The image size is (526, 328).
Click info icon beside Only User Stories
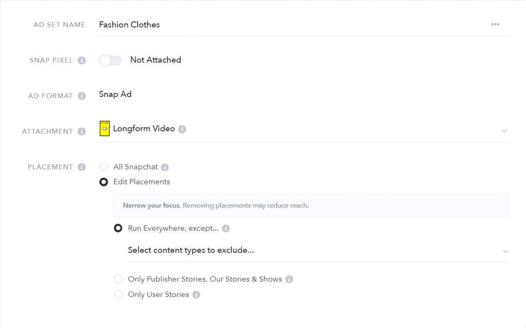(196, 294)
